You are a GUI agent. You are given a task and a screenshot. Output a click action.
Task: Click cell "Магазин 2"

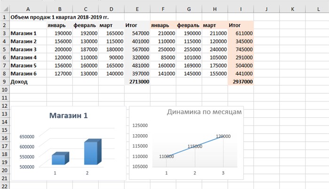pyautogui.click(x=28, y=41)
